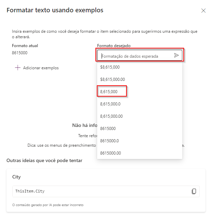213x217 pixels.
Task: Click the plus icon beside Adicionar exemplos
Action: (18, 68)
